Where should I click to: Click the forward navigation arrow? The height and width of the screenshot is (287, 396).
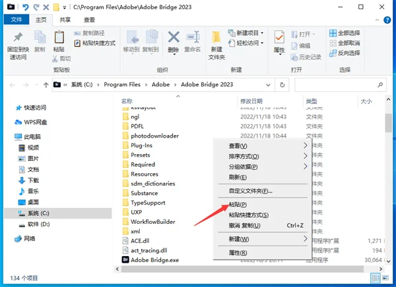(x=26, y=85)
